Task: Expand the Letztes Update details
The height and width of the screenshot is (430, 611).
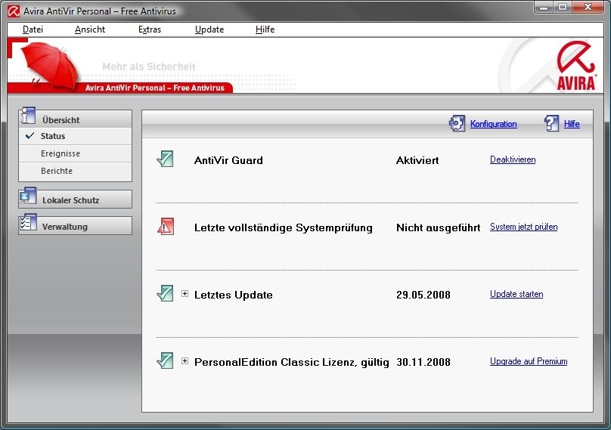Action: pyautogui.click(x=185, y=294)
